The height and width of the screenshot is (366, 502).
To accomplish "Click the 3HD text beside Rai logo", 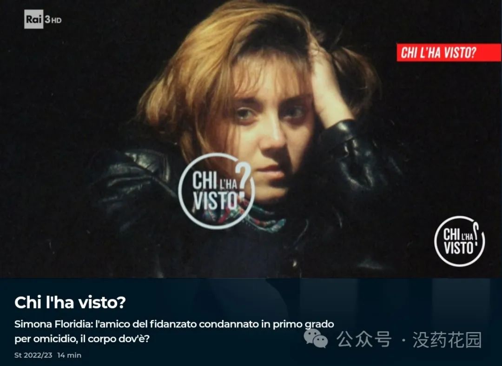I will tap(53, 20).
